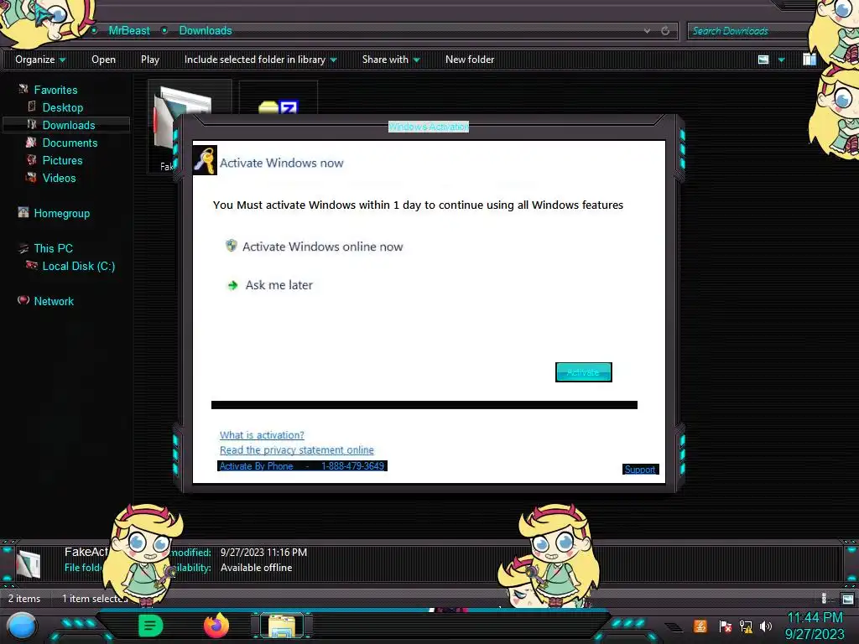Click the green arrow beside Ask me later
859x644 pixels.
232,285
